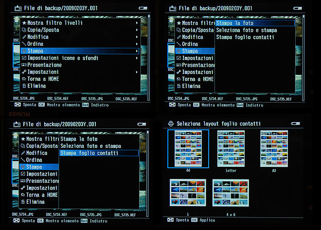Click home icon beside Torna a HOME, top-left screen
Viewport: 321px width, 230px height.
point(24,79)
